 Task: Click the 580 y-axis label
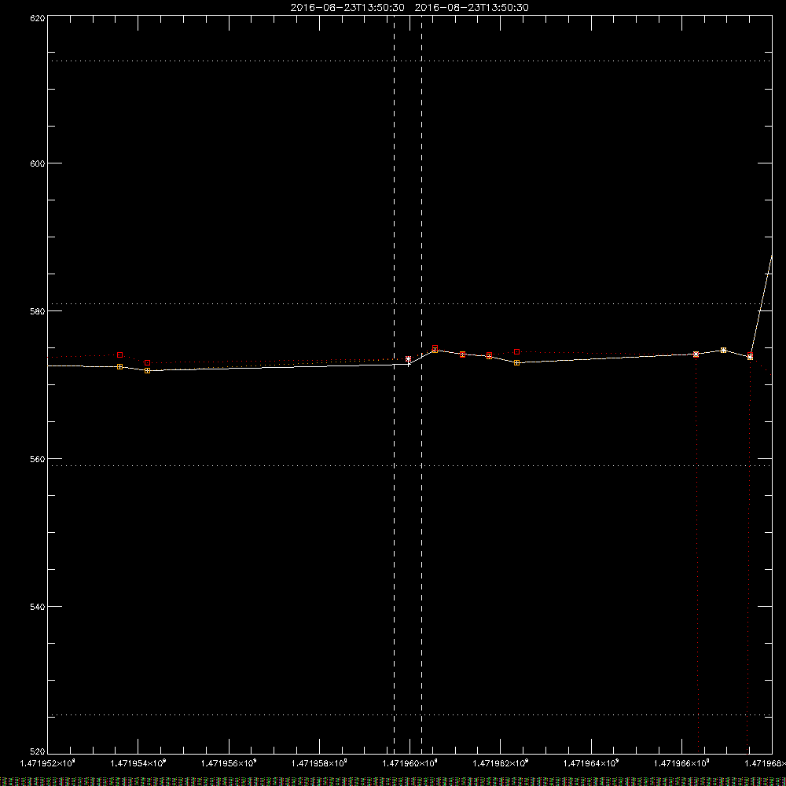click(x=38, y=311)
